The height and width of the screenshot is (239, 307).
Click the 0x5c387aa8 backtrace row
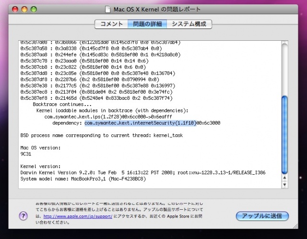click(x=100, y=55)
